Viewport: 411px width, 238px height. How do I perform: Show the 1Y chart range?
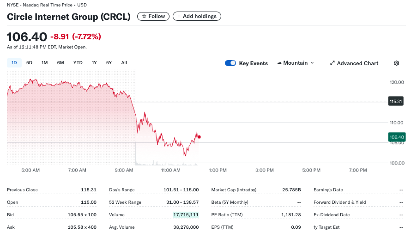pyautogui.click(x=94, y=63)
